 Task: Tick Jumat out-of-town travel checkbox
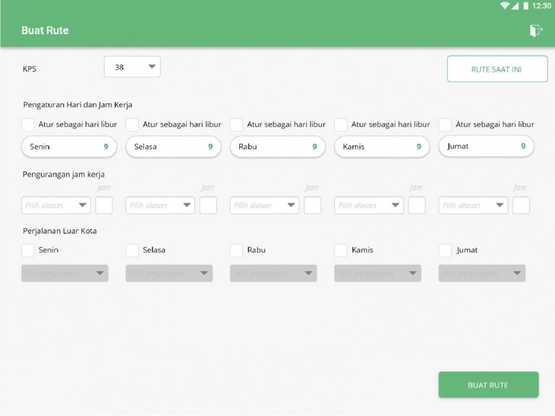pyautogui.click(x=445, y=250)
